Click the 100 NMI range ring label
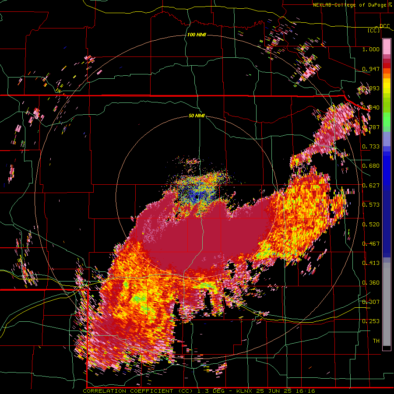This screenshot has width=394, height=394. pyautogui.click(x=197, y=35)
